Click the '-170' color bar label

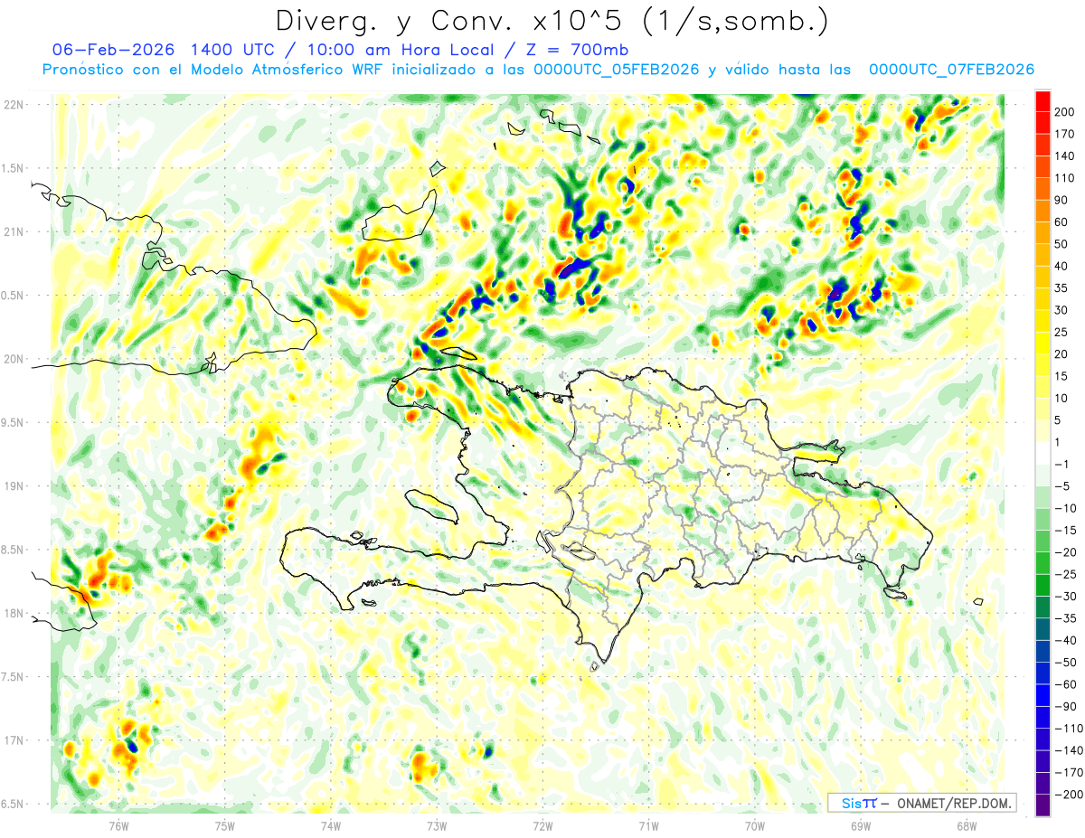(x=1071, y=773)
